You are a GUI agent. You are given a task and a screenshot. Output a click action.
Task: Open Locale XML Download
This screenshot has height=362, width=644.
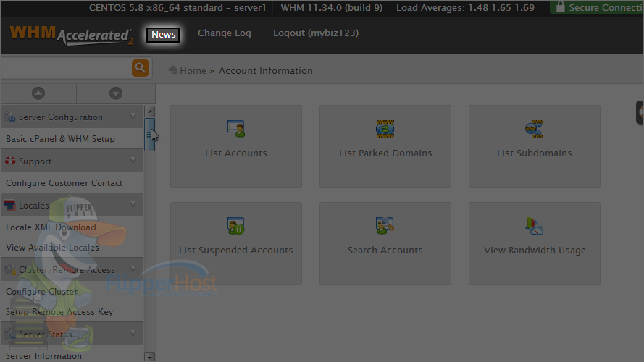(51, 227)
